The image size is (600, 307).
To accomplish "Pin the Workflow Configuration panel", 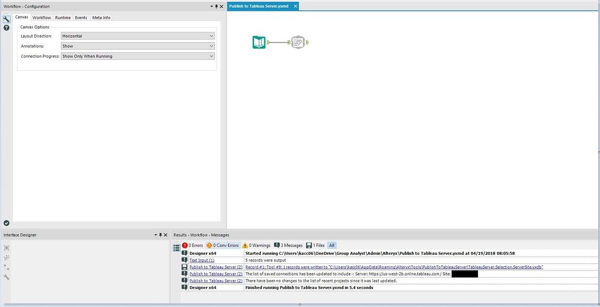I will 216,7.
